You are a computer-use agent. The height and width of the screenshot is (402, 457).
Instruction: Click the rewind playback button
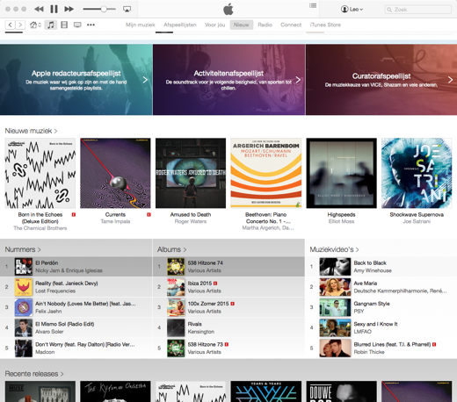(39, 9)
